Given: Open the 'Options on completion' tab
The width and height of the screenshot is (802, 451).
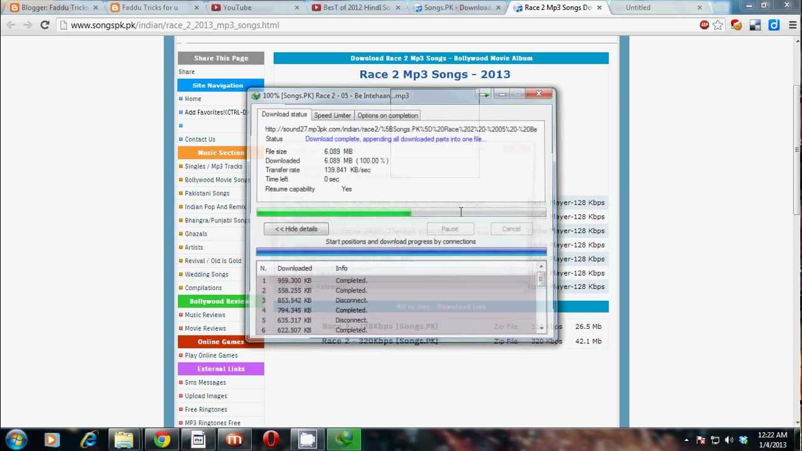Looking at the screenshot, I should (x=387, y=115).
